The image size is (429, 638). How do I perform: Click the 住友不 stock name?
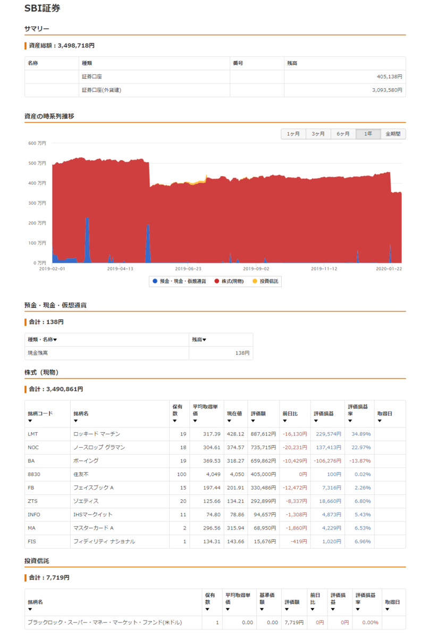(81, 474)
